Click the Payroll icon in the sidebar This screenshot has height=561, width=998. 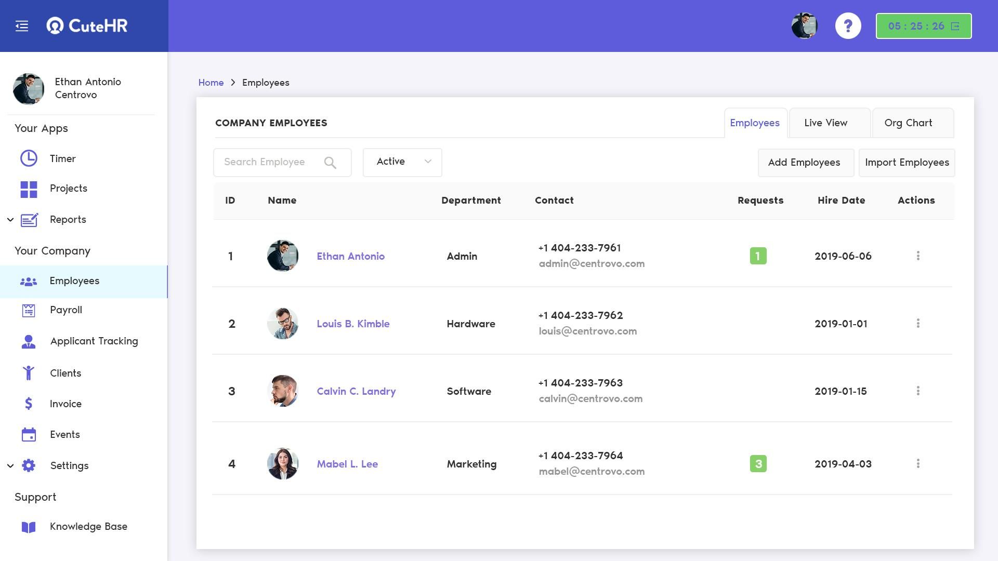click(x=29, y=310)
